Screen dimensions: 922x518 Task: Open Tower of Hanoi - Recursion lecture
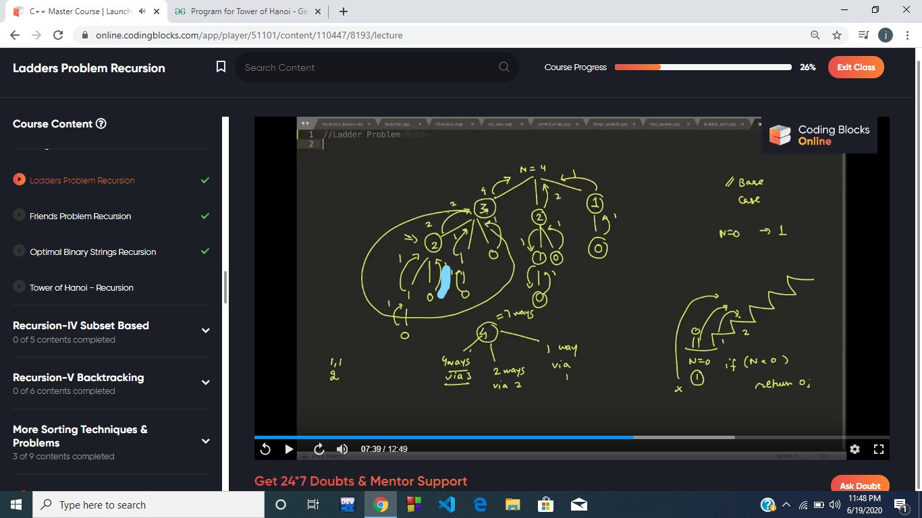point(81,287)
